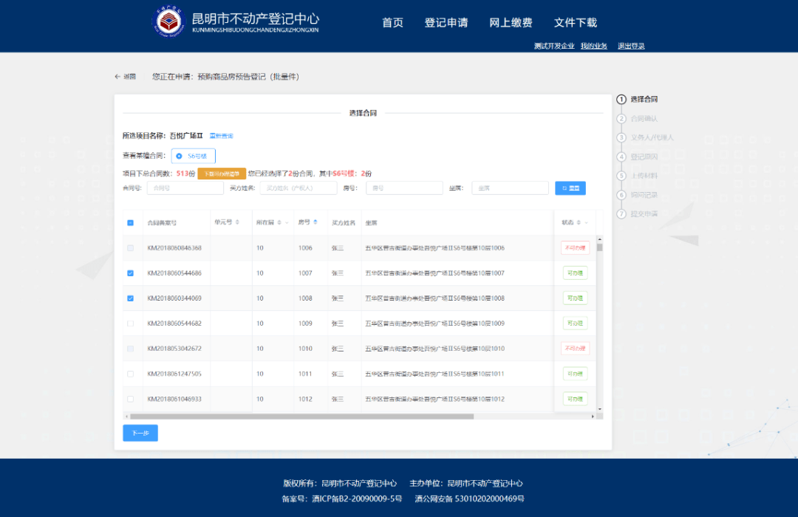This screenshot has height=517, width=798.
Task: Uncheck the row KM2018060344069 checkbox
Action: pyautogui.click(x=130, y=298)
